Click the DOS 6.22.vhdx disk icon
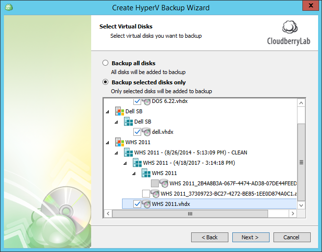 (x=146, y=101)
